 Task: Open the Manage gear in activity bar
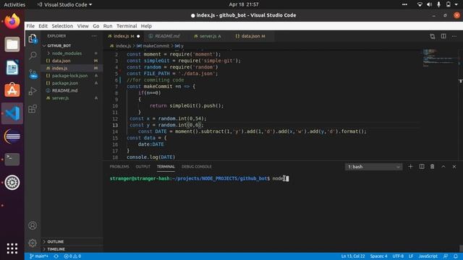33,243
